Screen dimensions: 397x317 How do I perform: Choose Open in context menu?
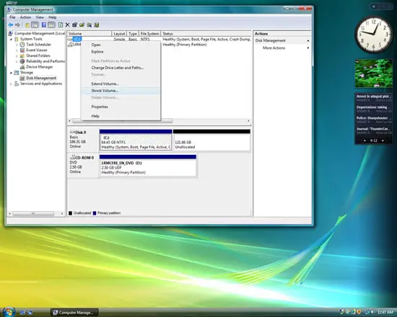point(121,45)
